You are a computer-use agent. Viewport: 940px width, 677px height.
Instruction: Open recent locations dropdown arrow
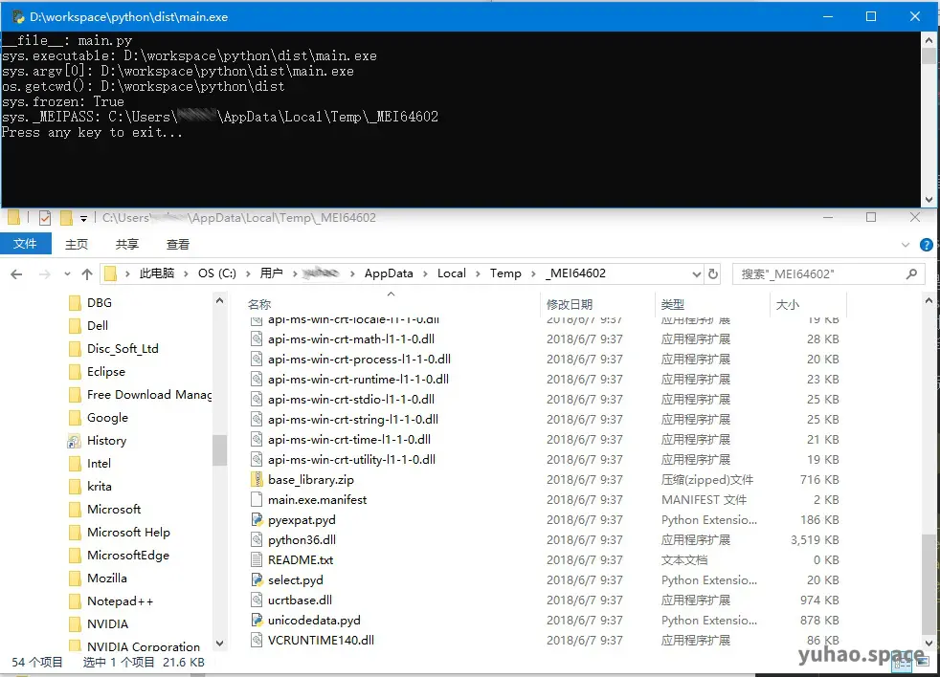coord(67,274)
